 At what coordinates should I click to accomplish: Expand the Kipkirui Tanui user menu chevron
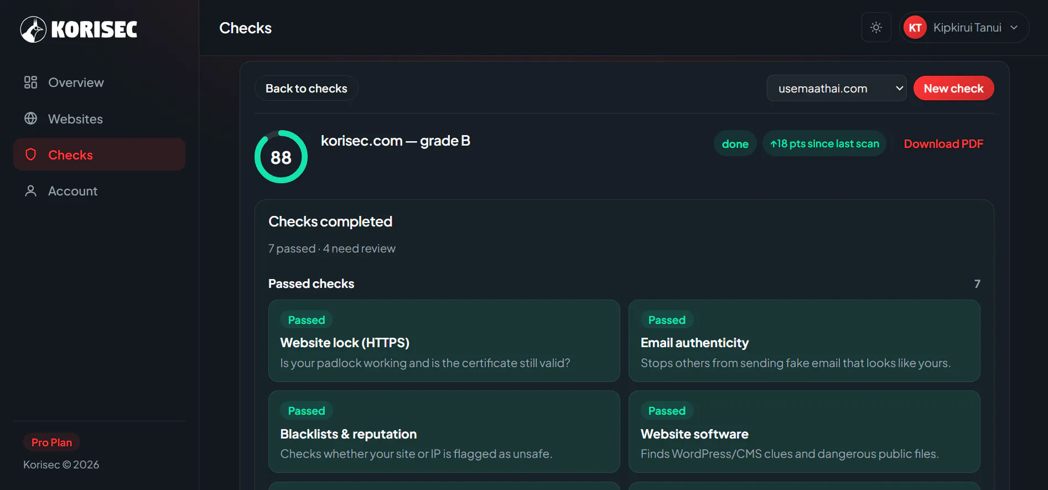(1014, 28)
